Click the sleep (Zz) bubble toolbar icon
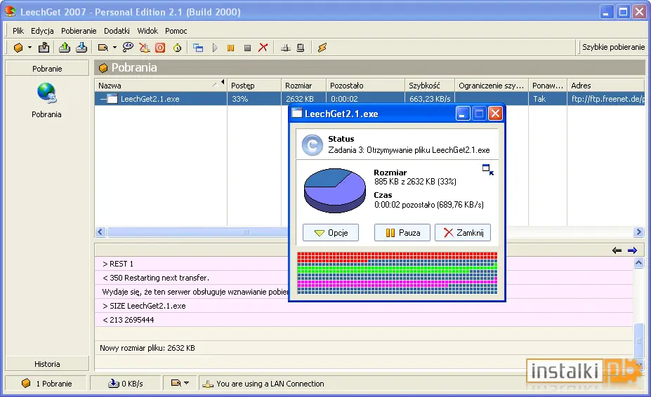The height and width of the screenshot is (397, 651). [128, 48]
